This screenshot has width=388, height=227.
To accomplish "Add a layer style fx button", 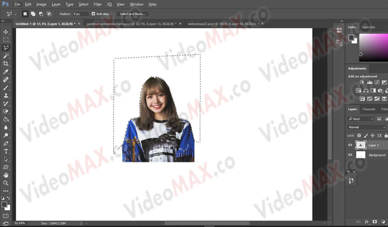I will pyautogui.click(x=366, y=222).
